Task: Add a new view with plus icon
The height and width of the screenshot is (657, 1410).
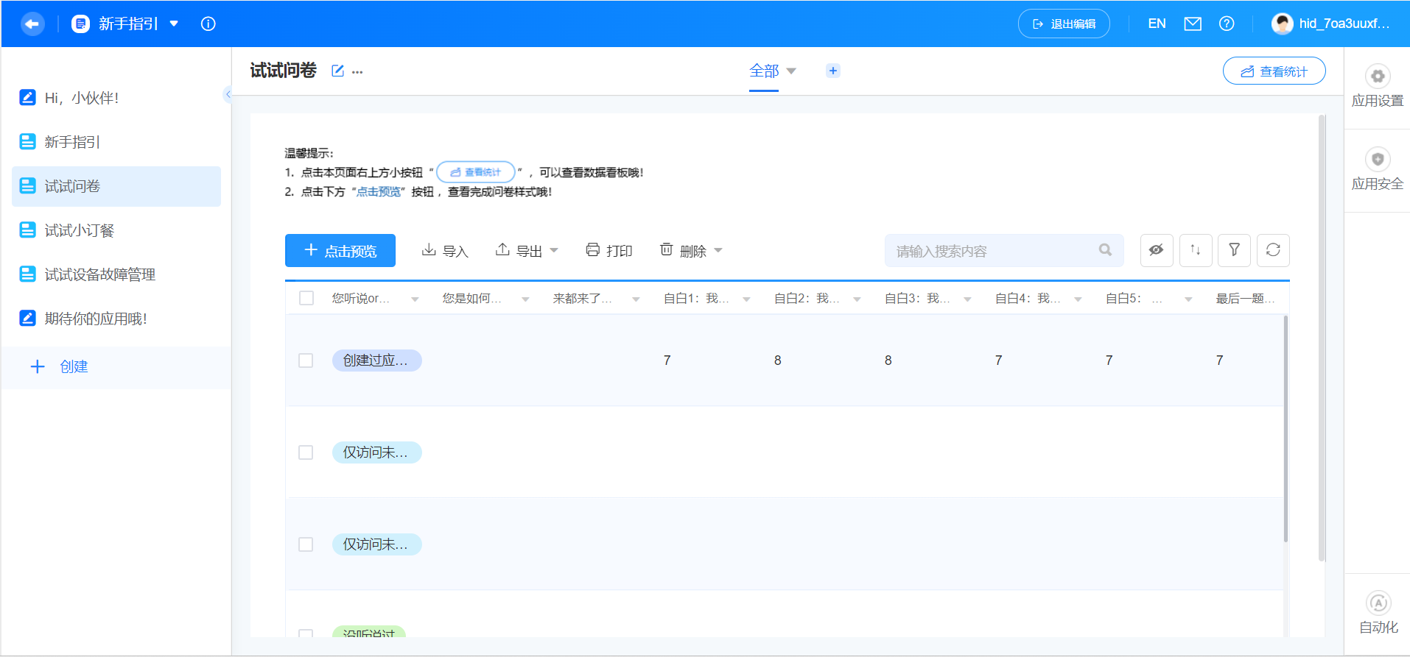Action: pos(833,71)
